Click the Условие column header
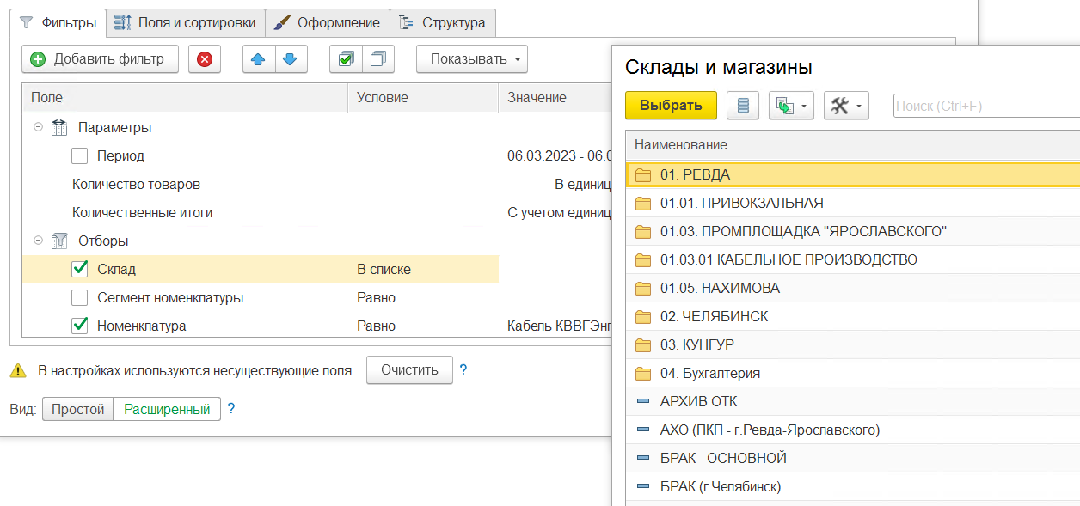Screen dimensions: 1080x506 (x=423, y=98)
